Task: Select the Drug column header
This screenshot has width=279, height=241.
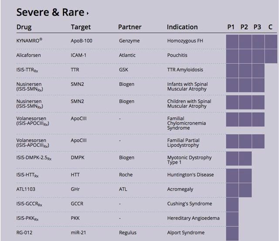Action: [x=24, y=27]
